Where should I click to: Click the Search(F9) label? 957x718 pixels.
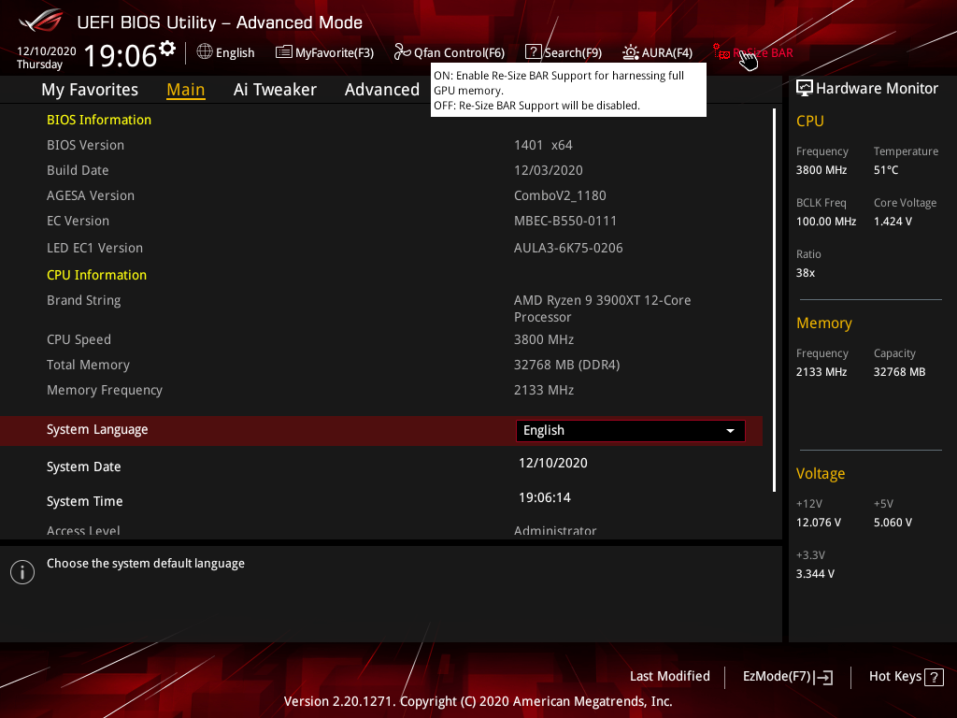tap(573, 53)
